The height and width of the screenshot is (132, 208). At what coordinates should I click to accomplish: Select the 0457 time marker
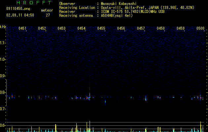tap(141, 28)
